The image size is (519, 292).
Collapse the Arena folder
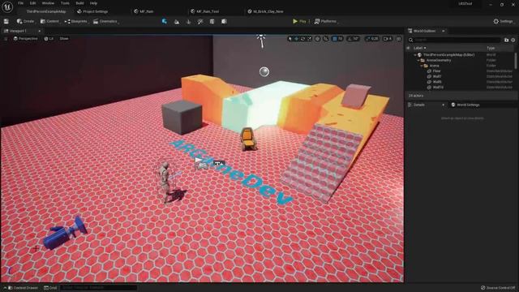tap(422, 66)
